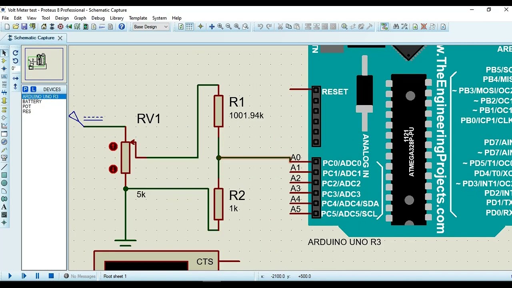This screenshot has width=512, height=288.
Task: Open the Base Design variant dropdown
Action: pos(151,27)
